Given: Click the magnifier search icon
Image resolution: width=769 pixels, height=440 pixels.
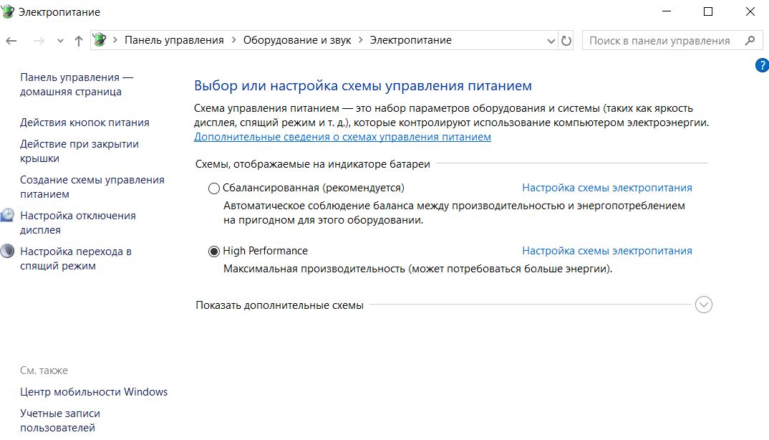Looking at the screenshot, I should [750, 40].
